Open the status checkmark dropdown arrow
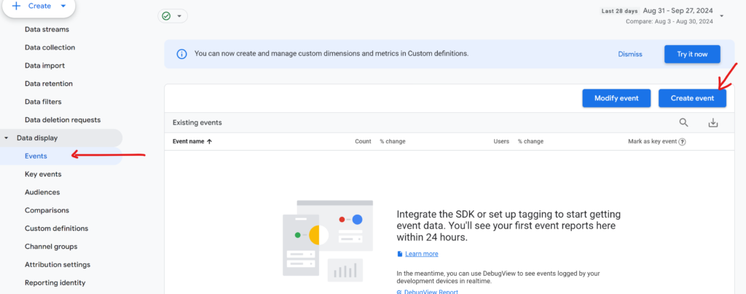 click(179, 16)
